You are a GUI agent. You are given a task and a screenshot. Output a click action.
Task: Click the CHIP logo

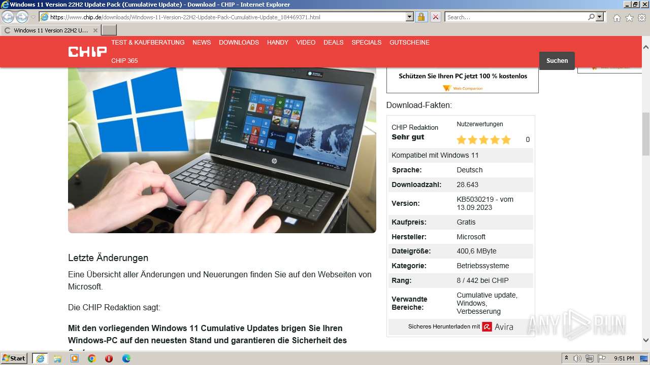click(87, 52)
